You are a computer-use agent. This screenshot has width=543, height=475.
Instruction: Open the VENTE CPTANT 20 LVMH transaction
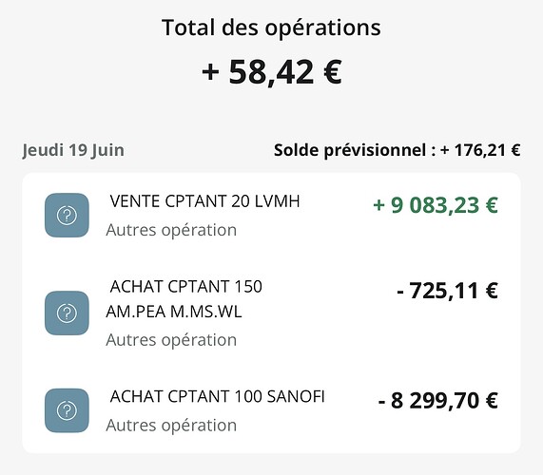271,216
